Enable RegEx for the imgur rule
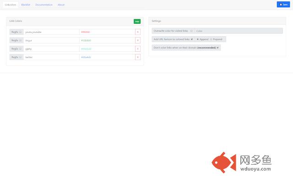This screenshot has height=183, width=293. (x=20, y=40)
